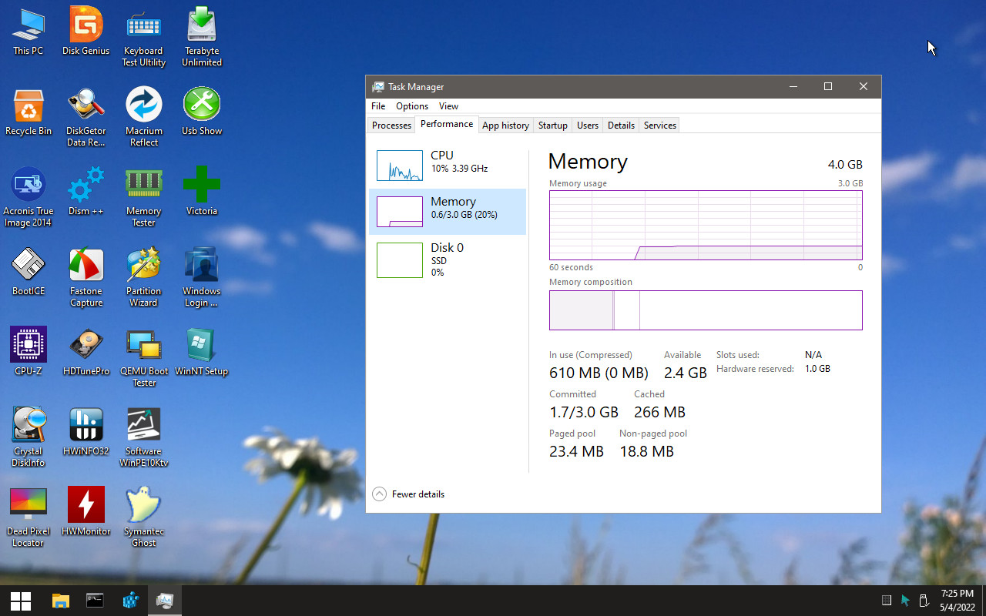Launch QEMU Boot Tester
Image resolution: width=986 pixels, height=616 pixels.
click(x=144, y=357)
